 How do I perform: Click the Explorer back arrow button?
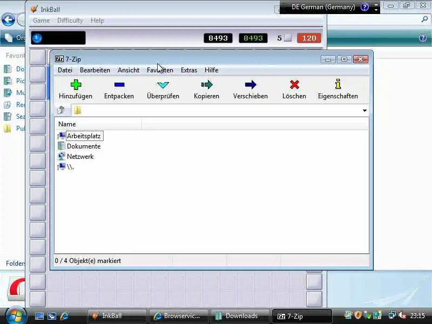click(8, 20)
